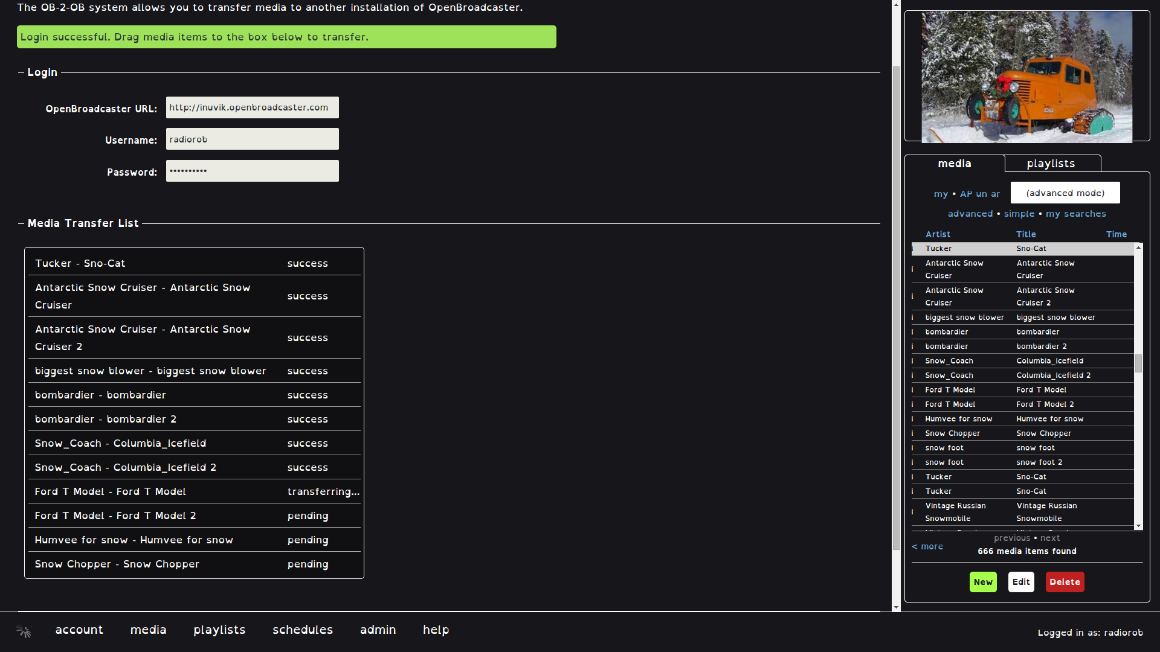Viewport: 1160px width, 652px height.
Task: Switch to the media tab in sidebar
Action: [955, 164]
